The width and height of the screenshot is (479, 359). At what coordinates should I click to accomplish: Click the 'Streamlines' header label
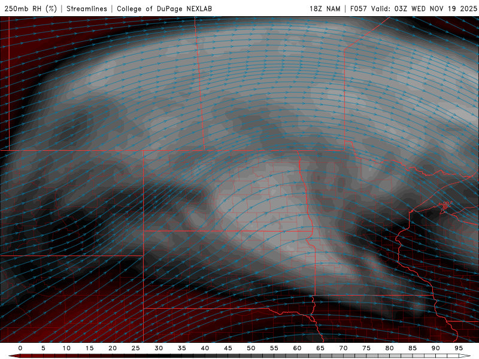[x=87, y=8]
